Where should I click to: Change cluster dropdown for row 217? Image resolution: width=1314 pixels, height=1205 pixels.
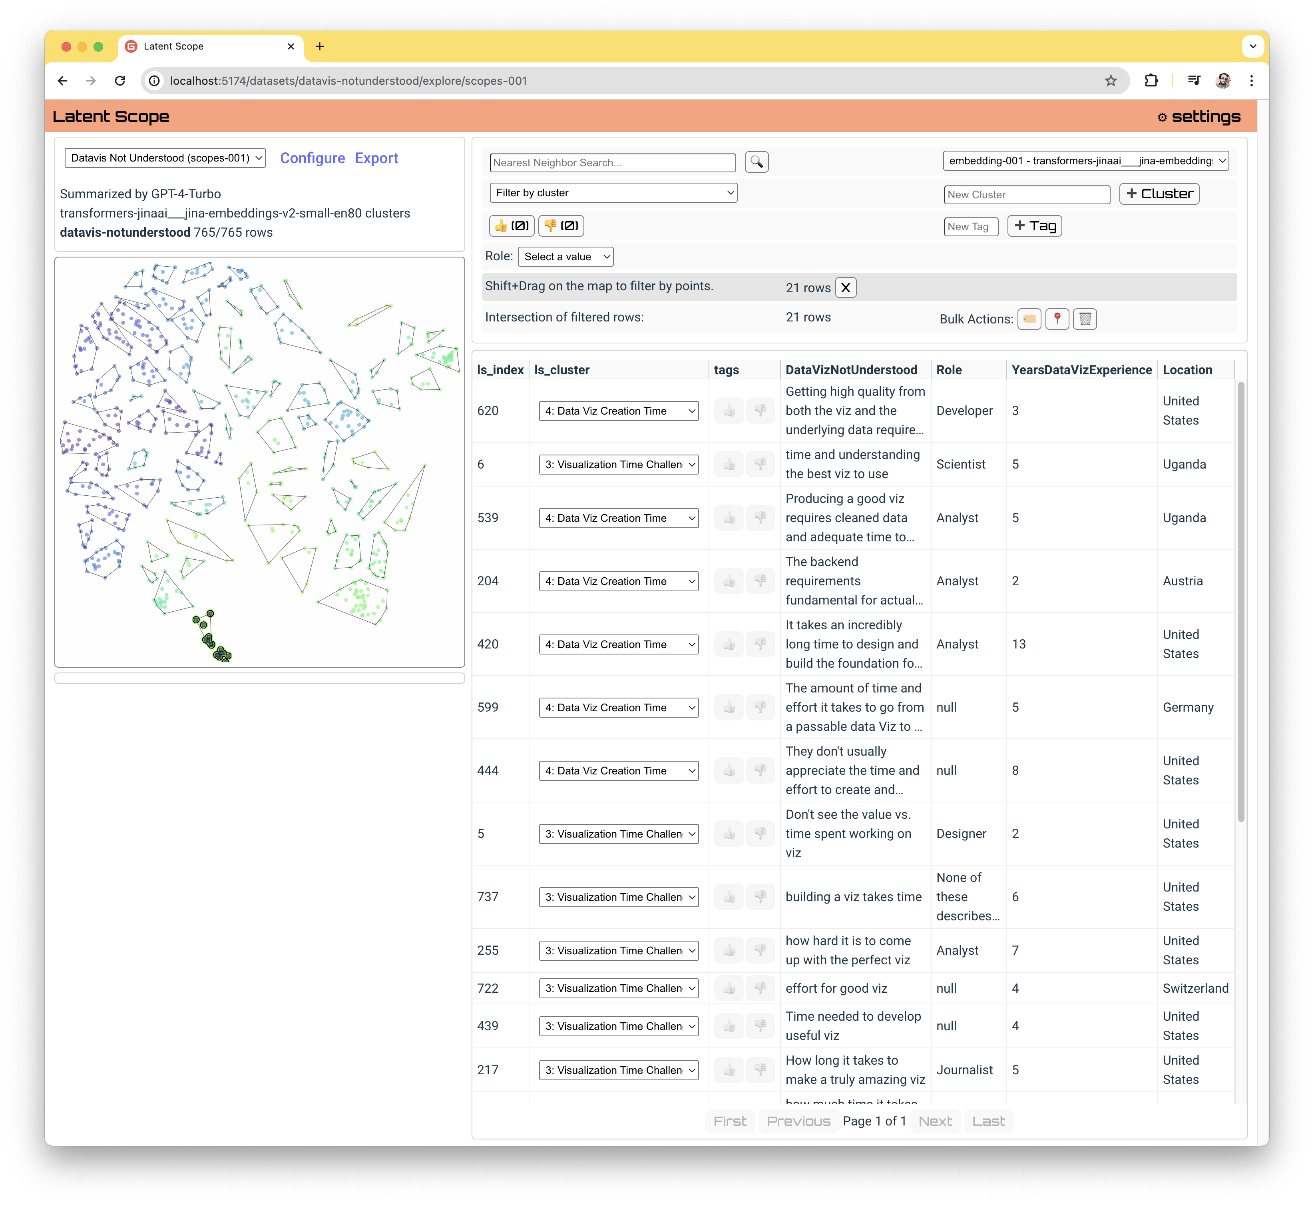click(x=619, y=1070)
